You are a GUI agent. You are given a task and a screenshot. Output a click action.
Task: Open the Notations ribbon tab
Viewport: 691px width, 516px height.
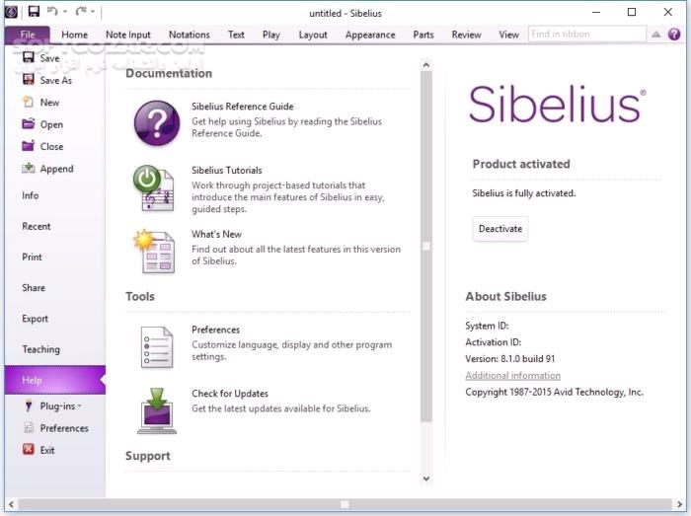click(190, 35)
